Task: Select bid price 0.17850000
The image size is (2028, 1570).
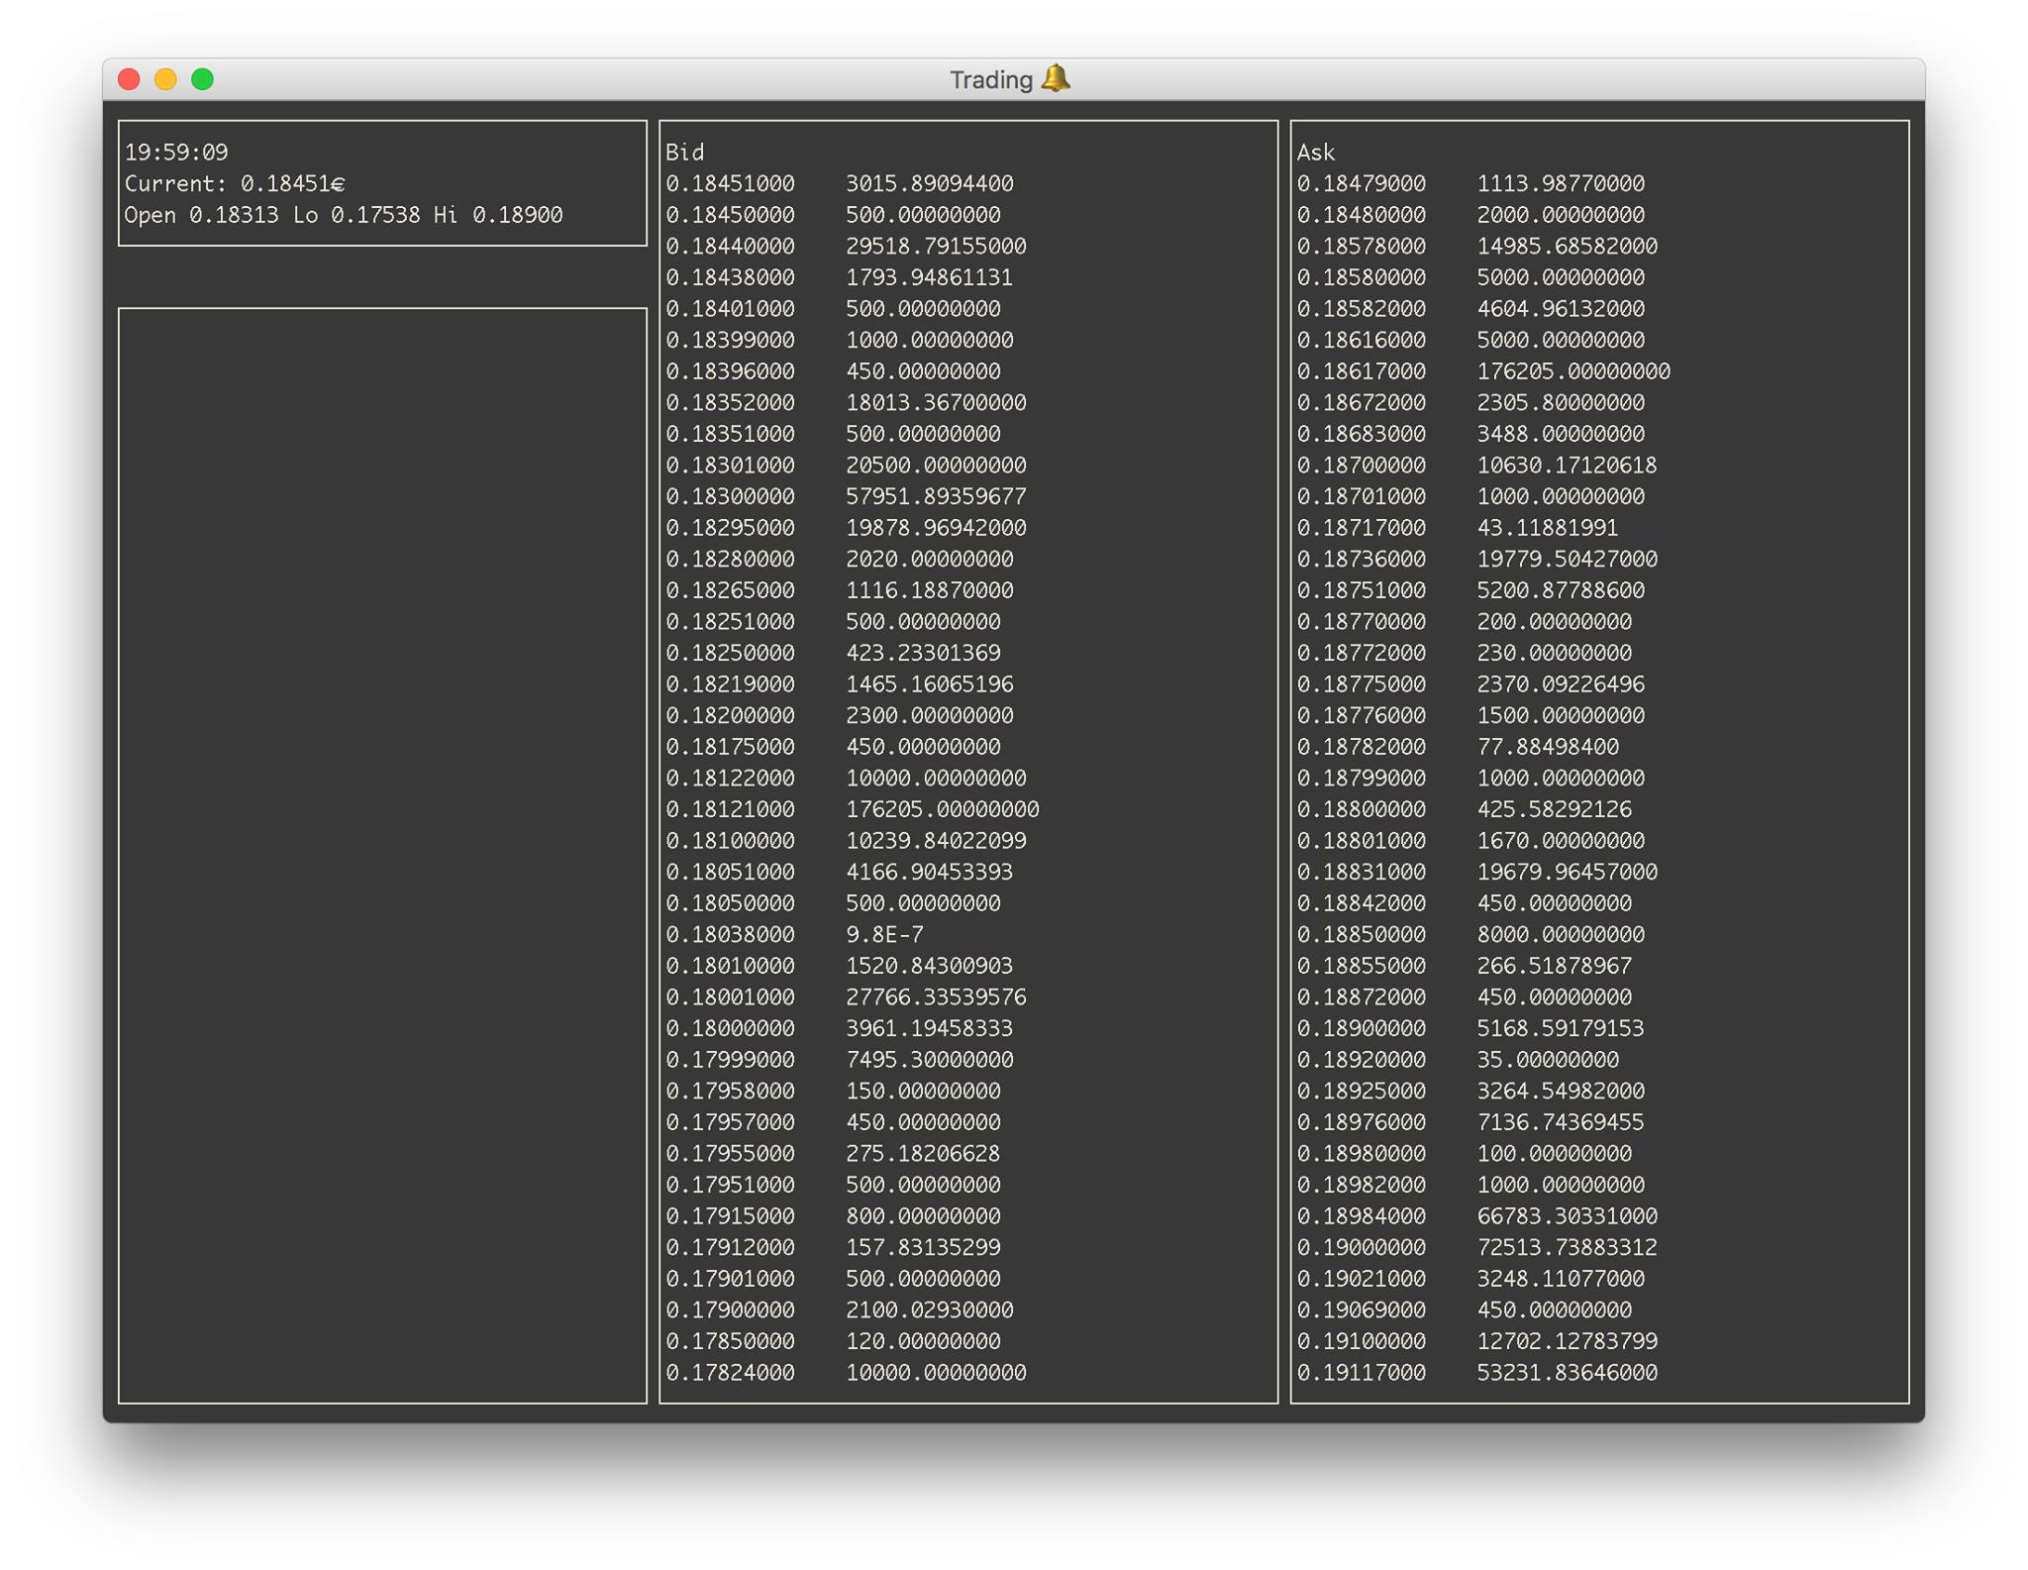Action: 730,1342
